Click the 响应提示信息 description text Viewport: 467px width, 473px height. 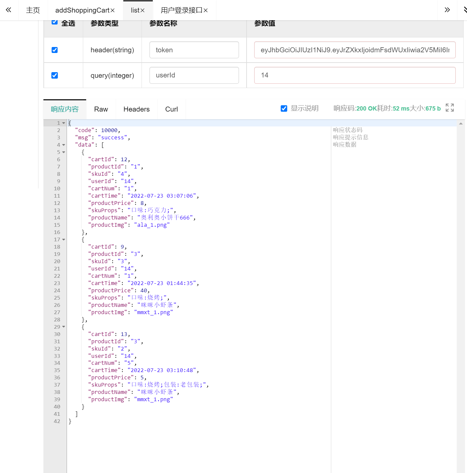[x=351, y=137]
